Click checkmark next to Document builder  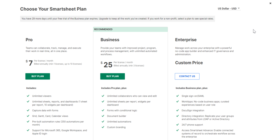point(103,116)
